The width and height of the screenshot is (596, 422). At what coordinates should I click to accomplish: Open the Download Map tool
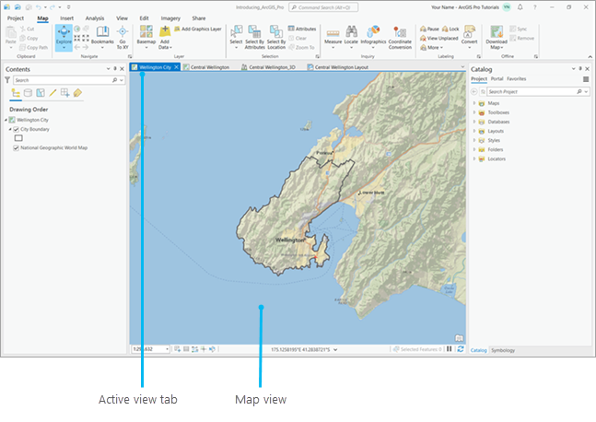pyautogui.click(x=497, y=37)
